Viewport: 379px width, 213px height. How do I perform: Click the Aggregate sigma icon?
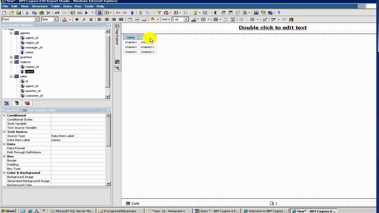point(195,13)
